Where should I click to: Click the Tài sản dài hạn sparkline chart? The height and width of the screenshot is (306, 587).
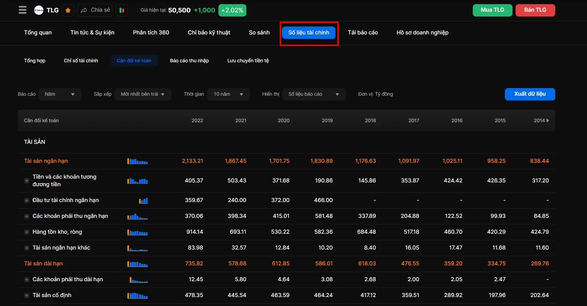pyautogui.click(x=137, y=264)
